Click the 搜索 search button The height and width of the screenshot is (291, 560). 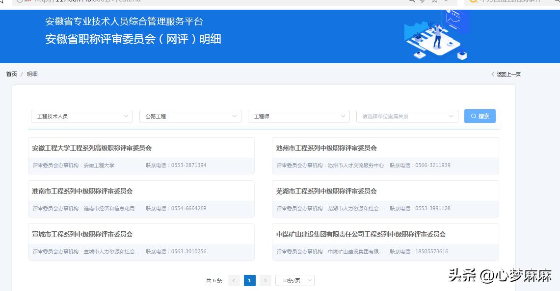(480, 116)
